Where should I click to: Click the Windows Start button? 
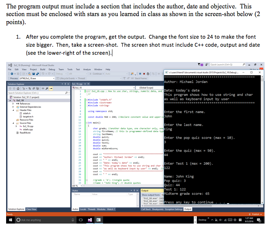pos(10,220)
